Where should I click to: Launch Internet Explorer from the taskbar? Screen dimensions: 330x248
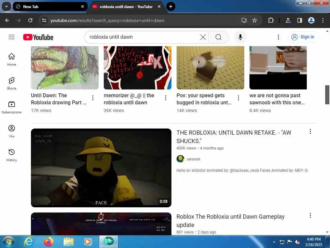28,242
